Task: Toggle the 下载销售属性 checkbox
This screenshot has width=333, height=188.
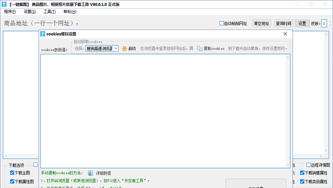Action: coord(302,173)
